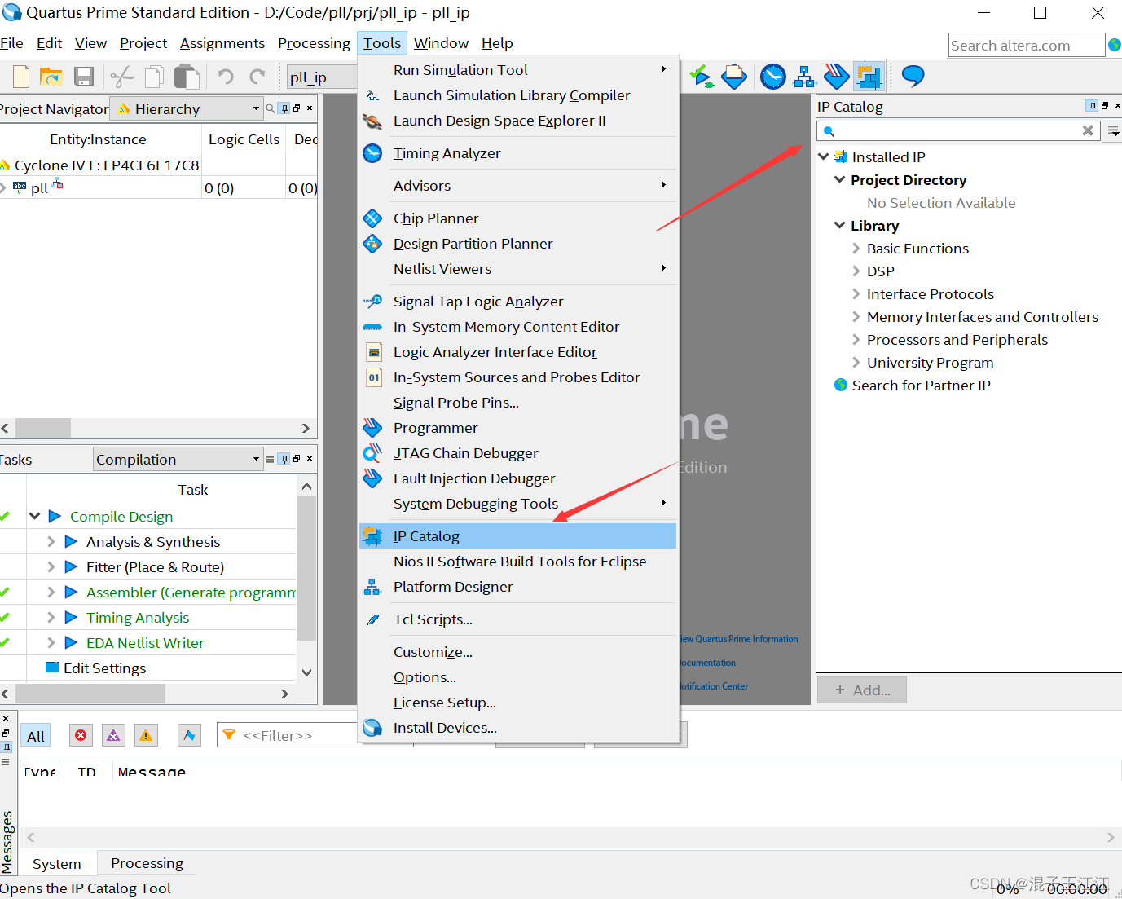The width and height of the screenshot is (1122, 899).
Task: Open Chip Planner from Tools menu
Action: click(x=517, y=218)
